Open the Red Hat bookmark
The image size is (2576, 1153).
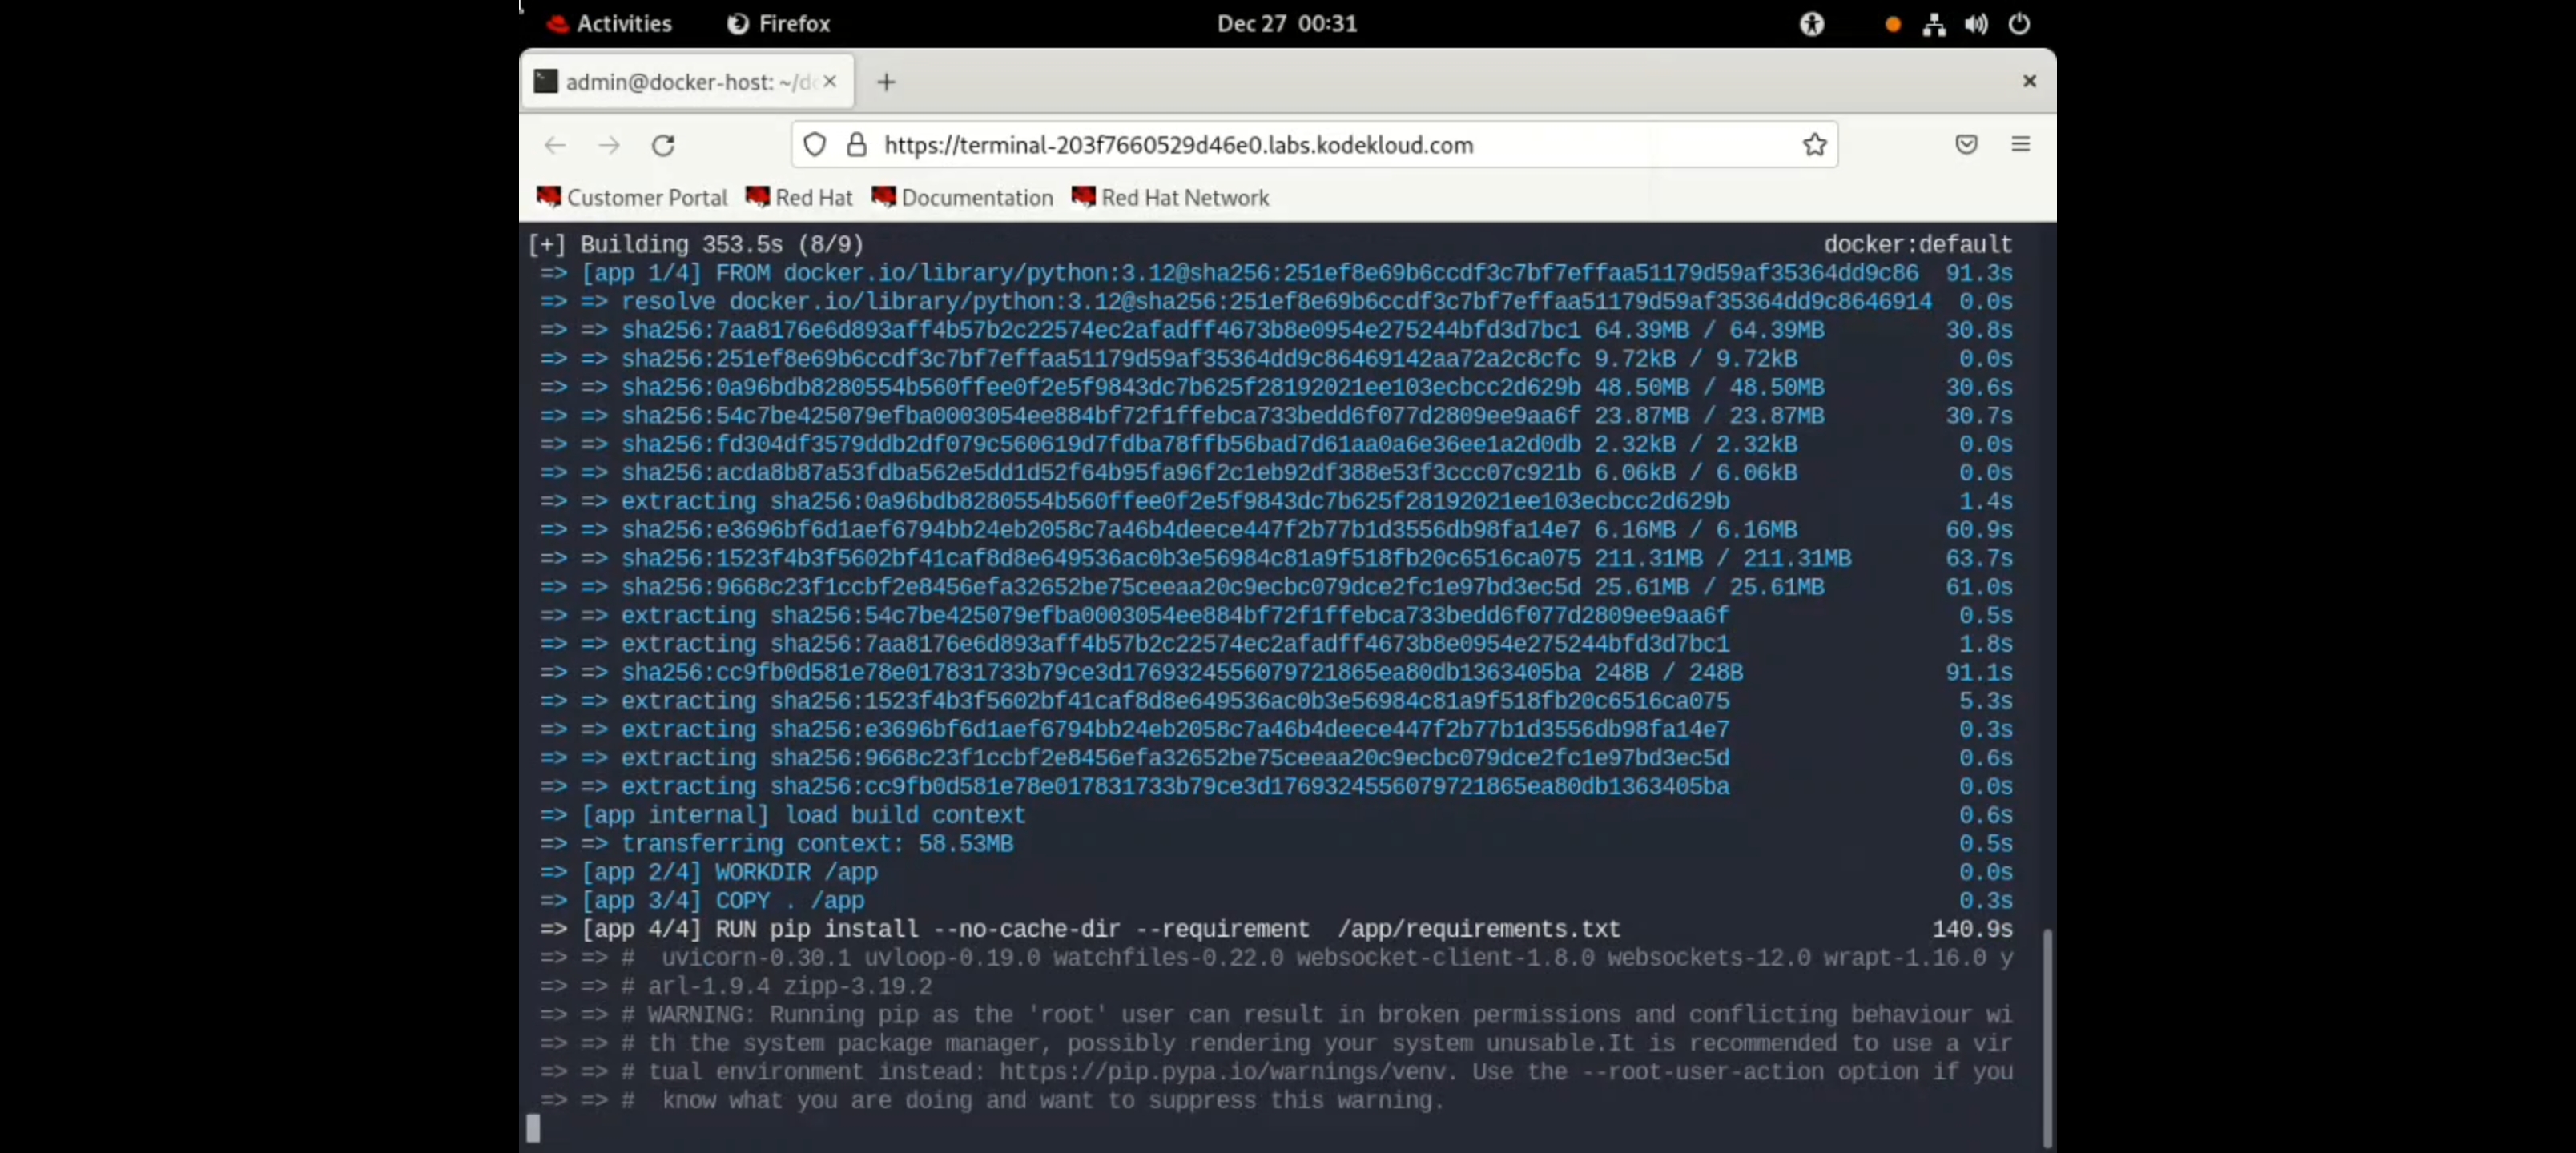pos(798,197)
